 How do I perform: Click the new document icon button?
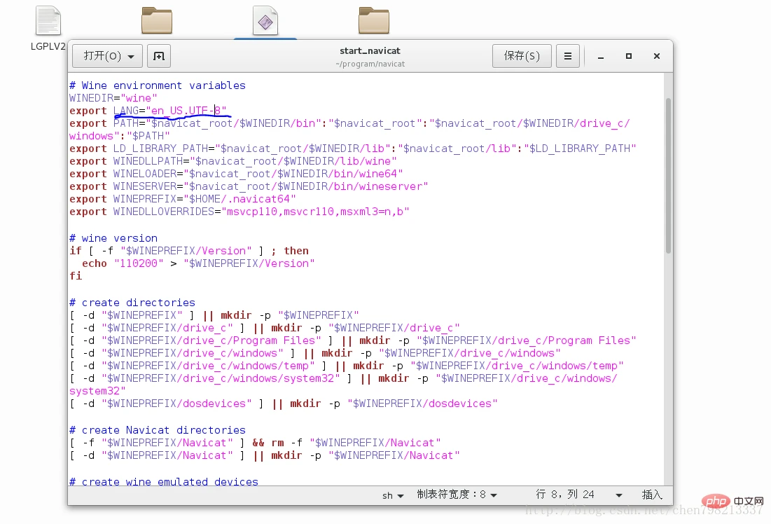(x=158, y=56)
